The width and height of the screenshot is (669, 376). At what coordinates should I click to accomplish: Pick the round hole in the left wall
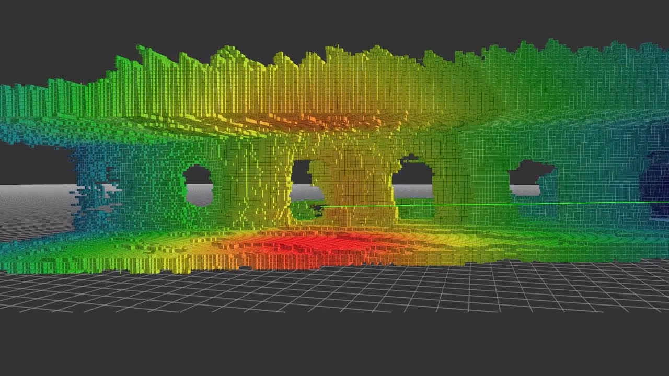pos(199,186)
